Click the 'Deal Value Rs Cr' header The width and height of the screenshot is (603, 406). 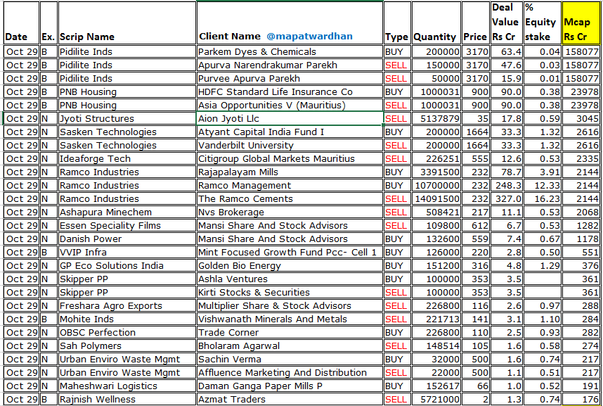pos(507,23)
